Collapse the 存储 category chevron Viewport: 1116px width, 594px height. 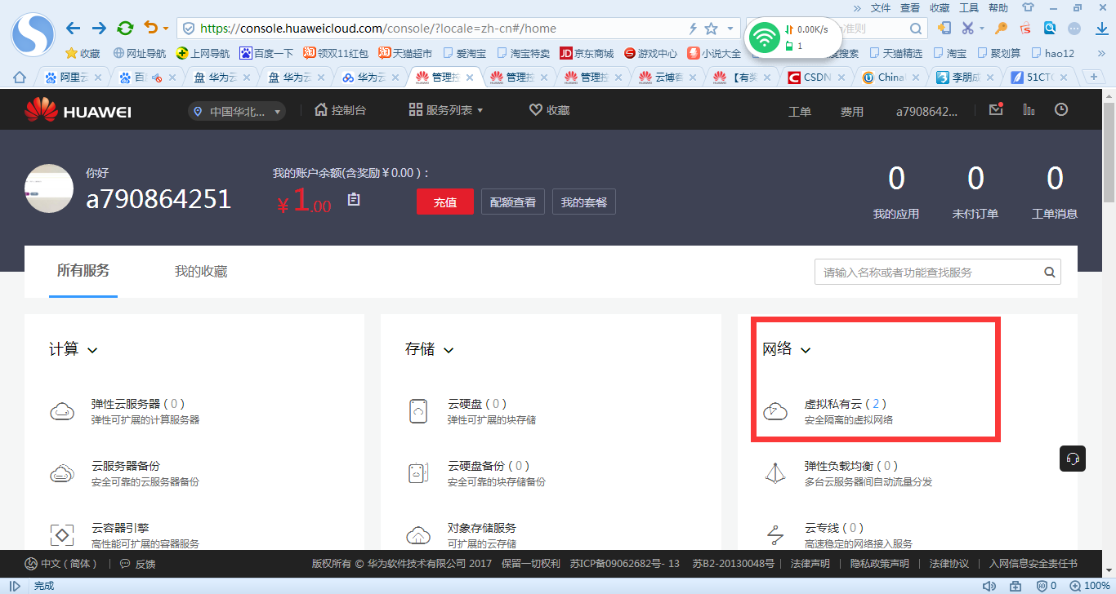(449, 350)
